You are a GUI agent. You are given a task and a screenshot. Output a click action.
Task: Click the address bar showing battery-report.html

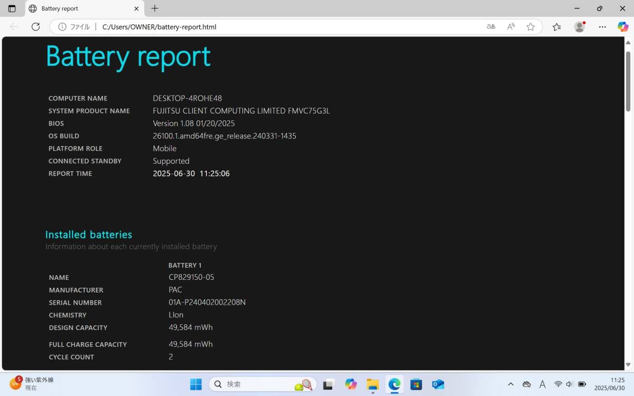264,27
